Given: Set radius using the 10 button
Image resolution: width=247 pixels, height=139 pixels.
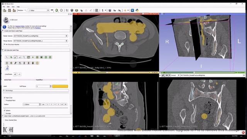Looking at the screenshot, I should coord(62,104).
